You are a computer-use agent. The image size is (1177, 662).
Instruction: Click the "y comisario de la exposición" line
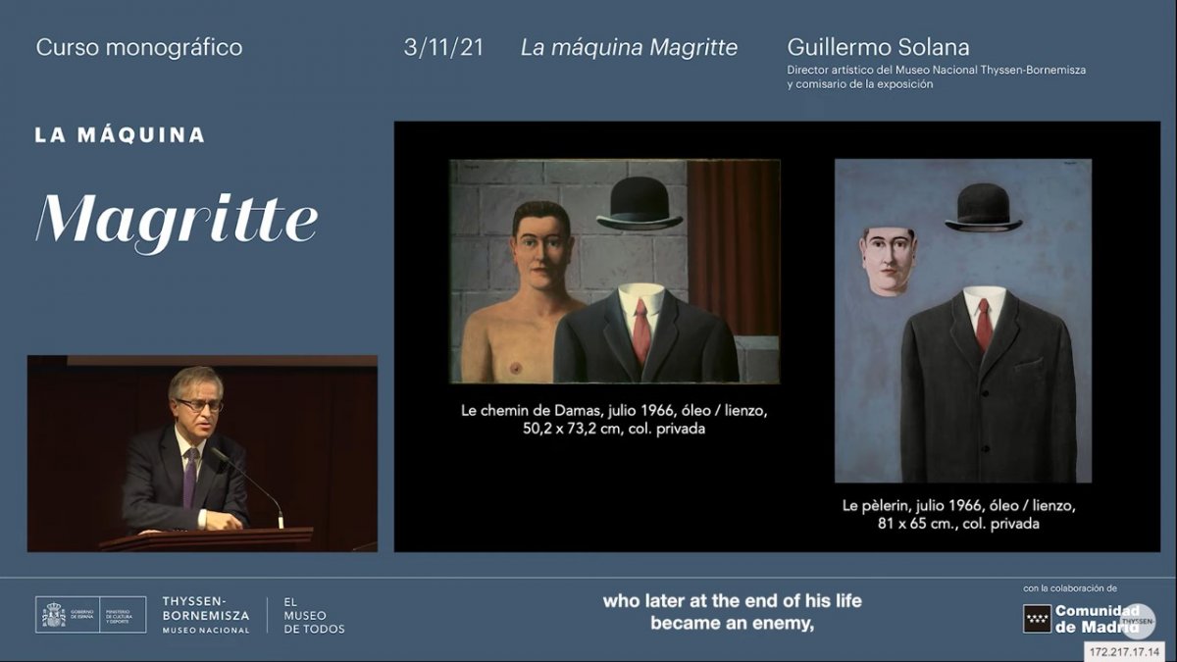[x=859, y=84]
